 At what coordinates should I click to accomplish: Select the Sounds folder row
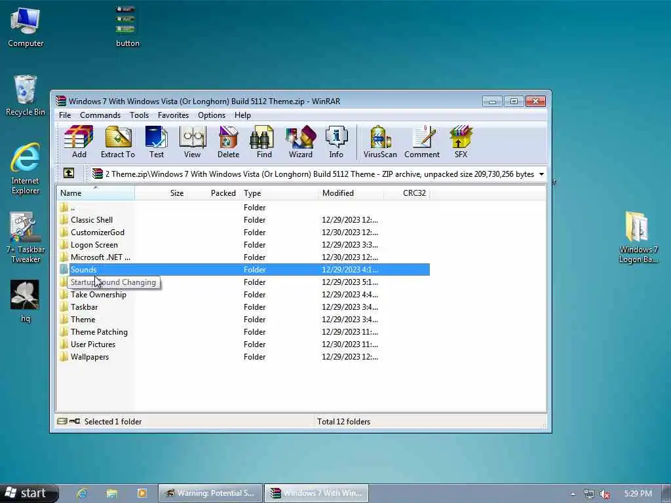(x=243, y=269)
